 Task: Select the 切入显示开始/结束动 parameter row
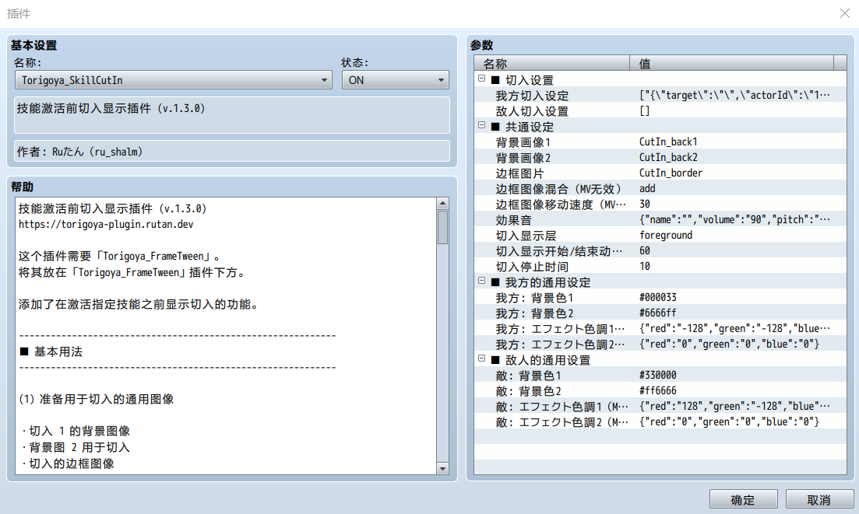[x=660, y=251]
